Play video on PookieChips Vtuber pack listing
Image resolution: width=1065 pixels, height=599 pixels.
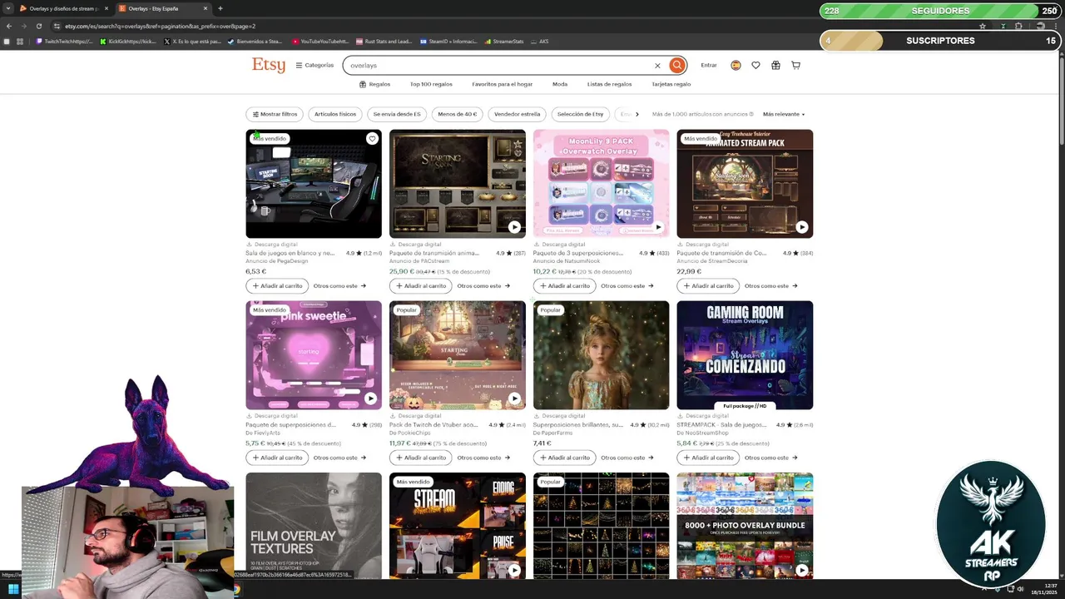[x=514, y=399]
